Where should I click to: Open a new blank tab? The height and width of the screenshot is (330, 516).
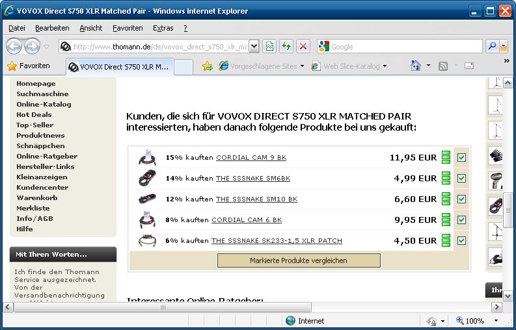183,67
